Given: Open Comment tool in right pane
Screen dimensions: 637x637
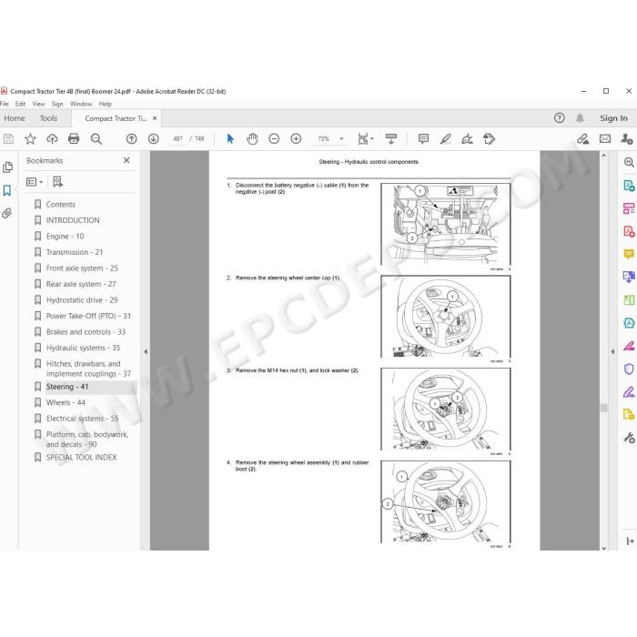Looking at the screenshot, I should (x=629, y=254).
